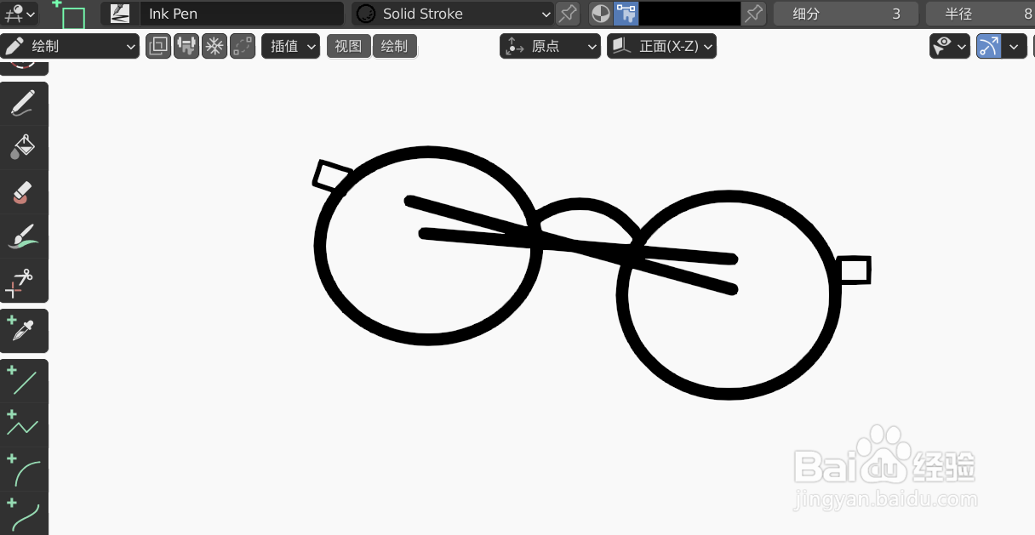The image size is (1035, 535).
Task: Expand the 插值 dropdown
Action: click(290, 46)
